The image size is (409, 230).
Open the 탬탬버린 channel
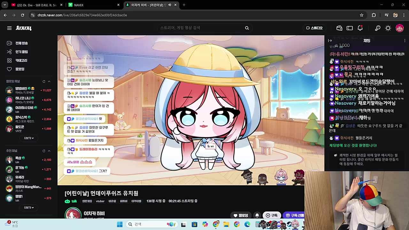pyautogui.click(x=28, y=90)
